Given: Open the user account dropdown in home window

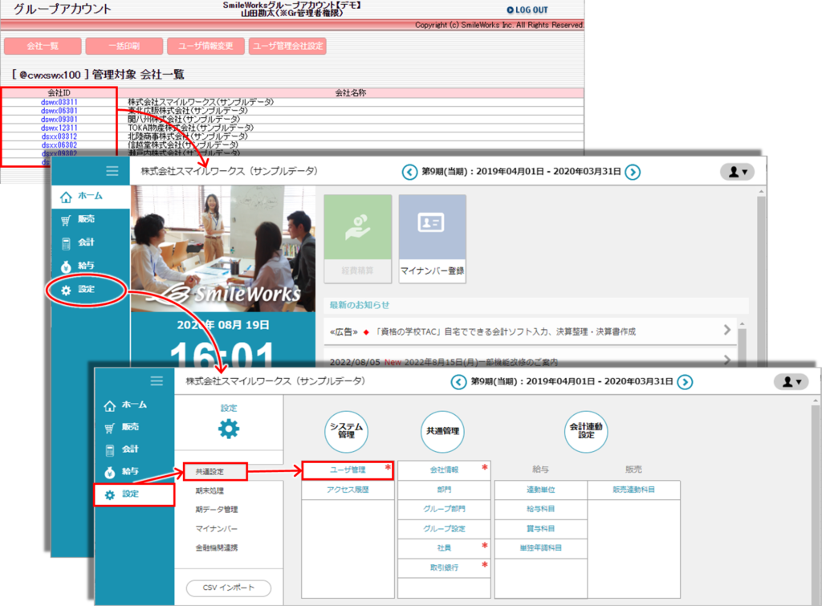Looking at the screenshot, I should tap(738, 172).
